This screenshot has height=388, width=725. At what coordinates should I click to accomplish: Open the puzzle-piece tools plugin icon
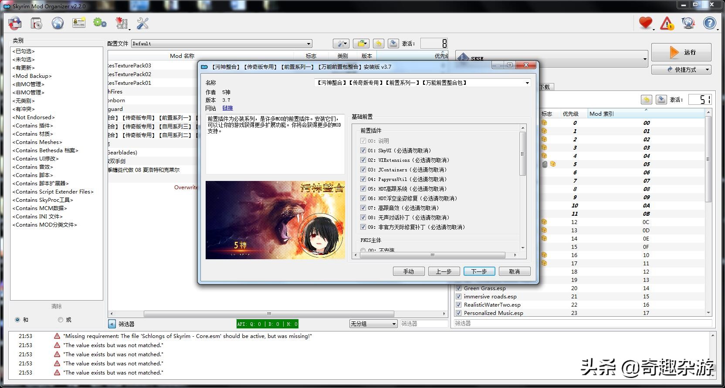tap(122, 23)
